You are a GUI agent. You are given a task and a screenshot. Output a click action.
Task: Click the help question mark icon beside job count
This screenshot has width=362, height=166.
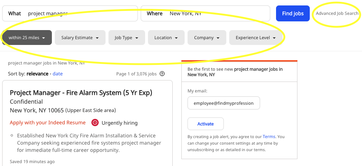pyautogui.click(x=162, y=74)
